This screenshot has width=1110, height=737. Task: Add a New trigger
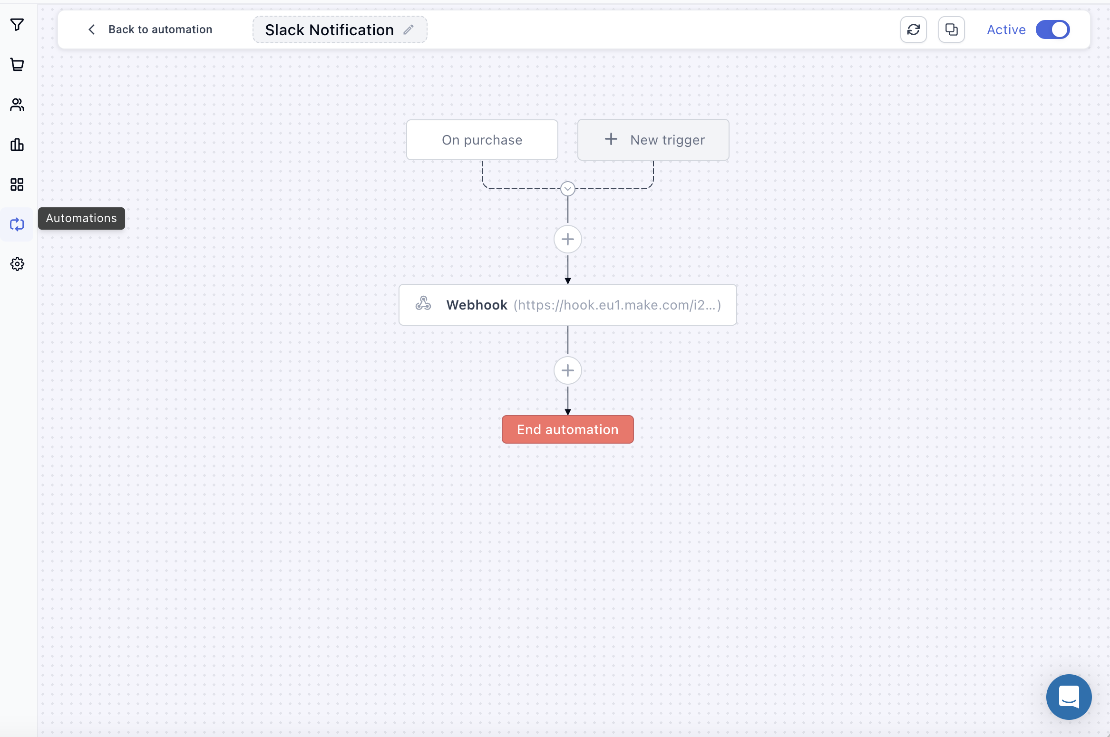[x=653, y=140]
